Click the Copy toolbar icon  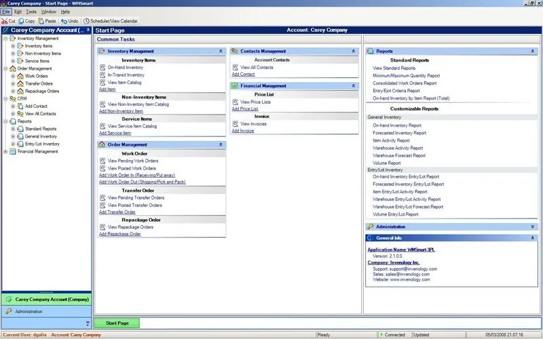pyautogui.click(x=21, y=21)
